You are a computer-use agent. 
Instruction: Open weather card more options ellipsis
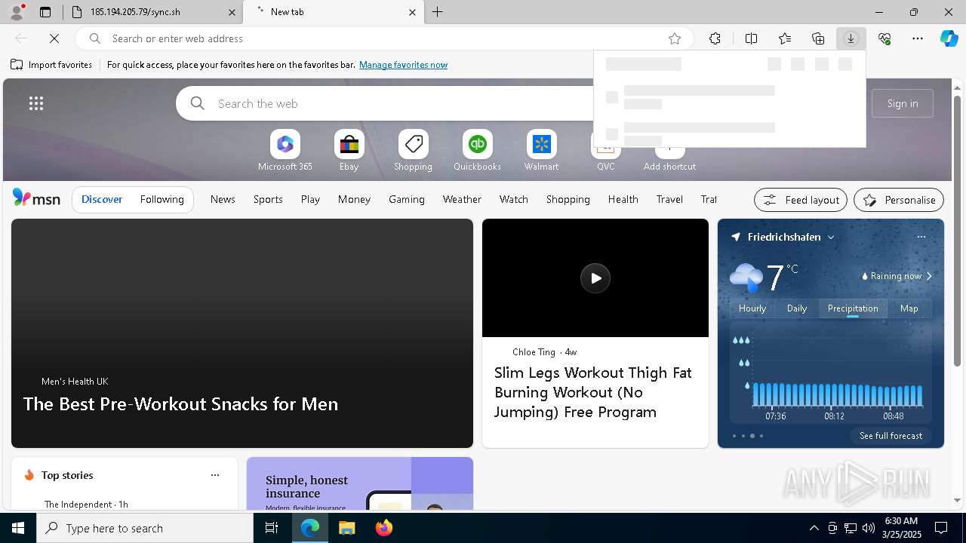click(x=921, y=237)
